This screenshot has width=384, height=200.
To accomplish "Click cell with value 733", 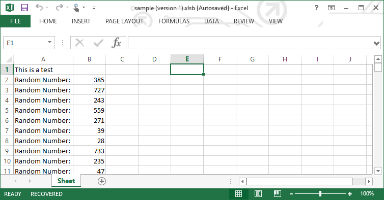I will click(90, 151).
